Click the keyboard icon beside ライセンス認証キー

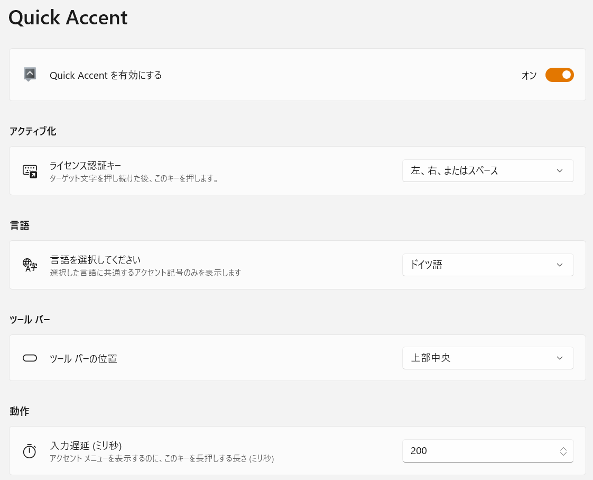30,170
